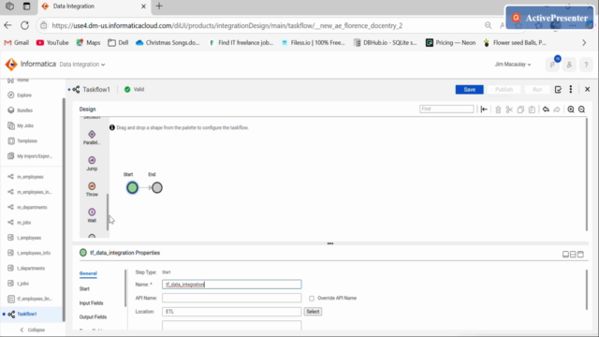Click the Location field showing ETL

(x=231, y=312)
